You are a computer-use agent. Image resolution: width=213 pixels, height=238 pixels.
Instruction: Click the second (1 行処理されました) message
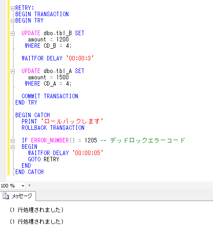[36, 222]
